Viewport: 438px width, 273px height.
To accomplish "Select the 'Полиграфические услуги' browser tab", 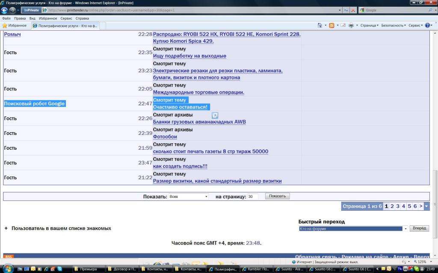I will click(x=66, y=26).
